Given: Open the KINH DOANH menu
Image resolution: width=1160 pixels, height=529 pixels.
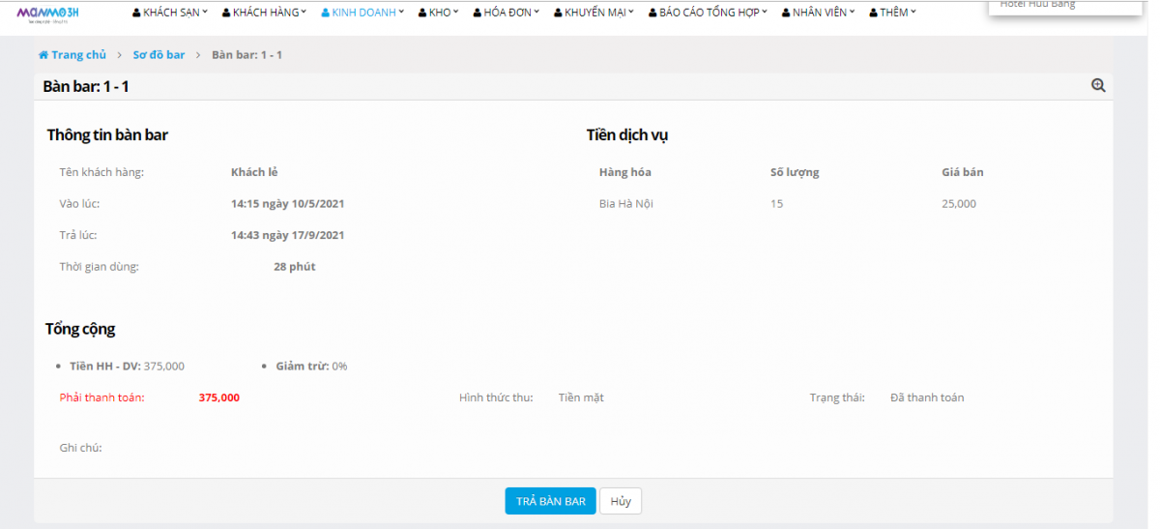Looking at the screenshot, I should tap(362, 13).
